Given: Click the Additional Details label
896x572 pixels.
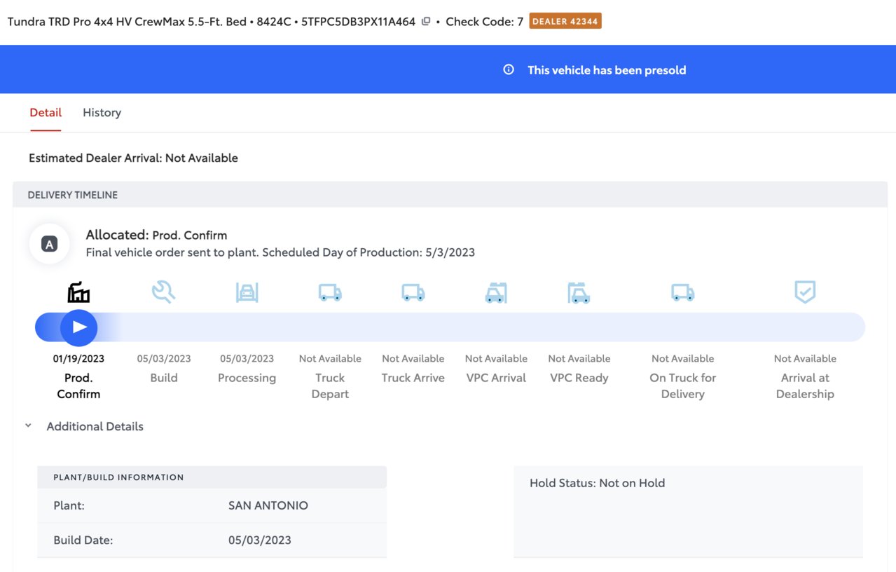Looking at the screenshot, I should click(95, 426).
